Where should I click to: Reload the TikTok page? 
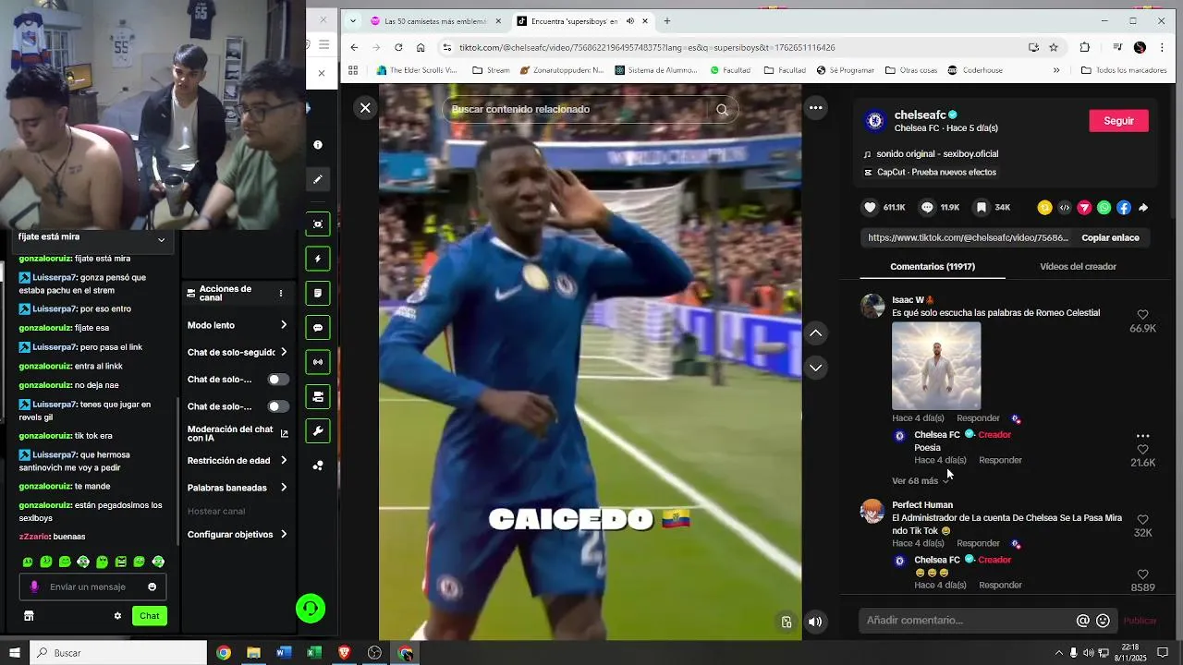pyautogui.click(x=398, y=47)
